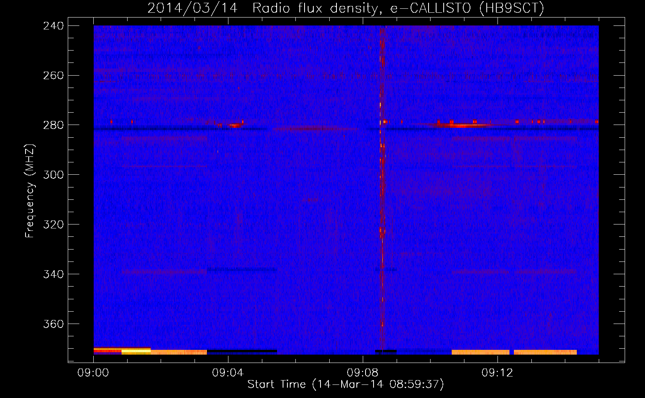Click the 260 frequency tick label
Viewport: 645px width, 398px height.
pyautogui.click(x=53, y=75)
